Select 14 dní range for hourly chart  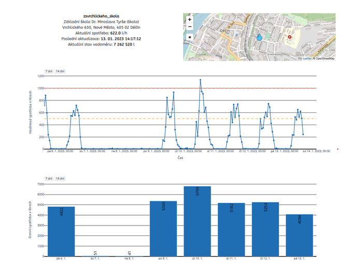[60, 71]
